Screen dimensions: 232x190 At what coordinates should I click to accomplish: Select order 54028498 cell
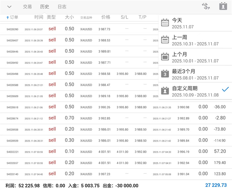pyautogui.click(x=13, y=74)
